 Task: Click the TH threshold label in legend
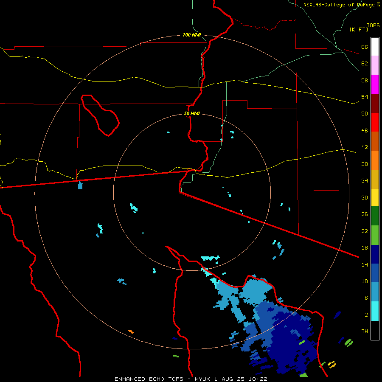click(x=365, y=331)
